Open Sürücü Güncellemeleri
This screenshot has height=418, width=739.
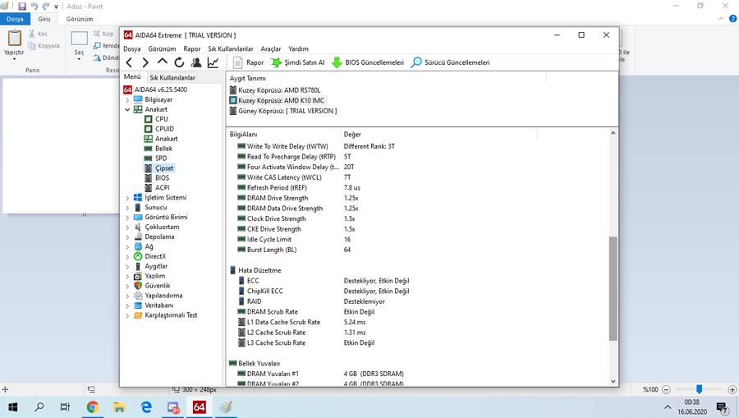(x=451, y=62)
